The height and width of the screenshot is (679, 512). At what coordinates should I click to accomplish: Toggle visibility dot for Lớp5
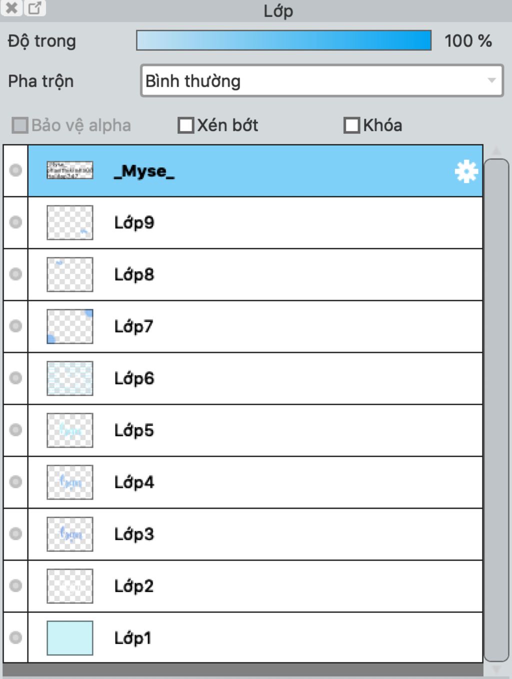16,430
